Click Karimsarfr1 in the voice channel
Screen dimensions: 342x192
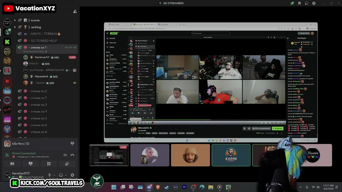pyautogui.click(x=50, y=57)
